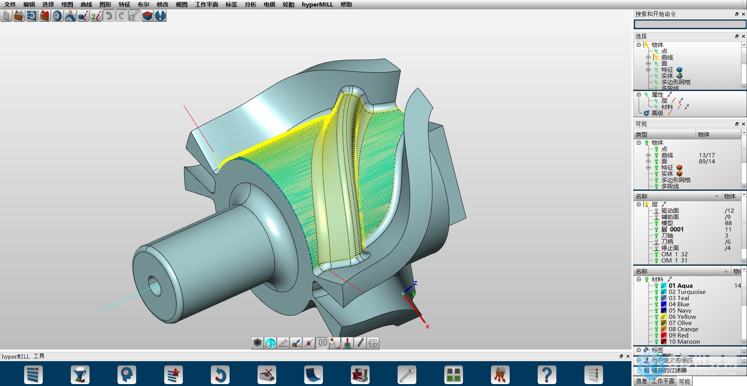Select the 03 Teal color swatch

pos(664,298)
